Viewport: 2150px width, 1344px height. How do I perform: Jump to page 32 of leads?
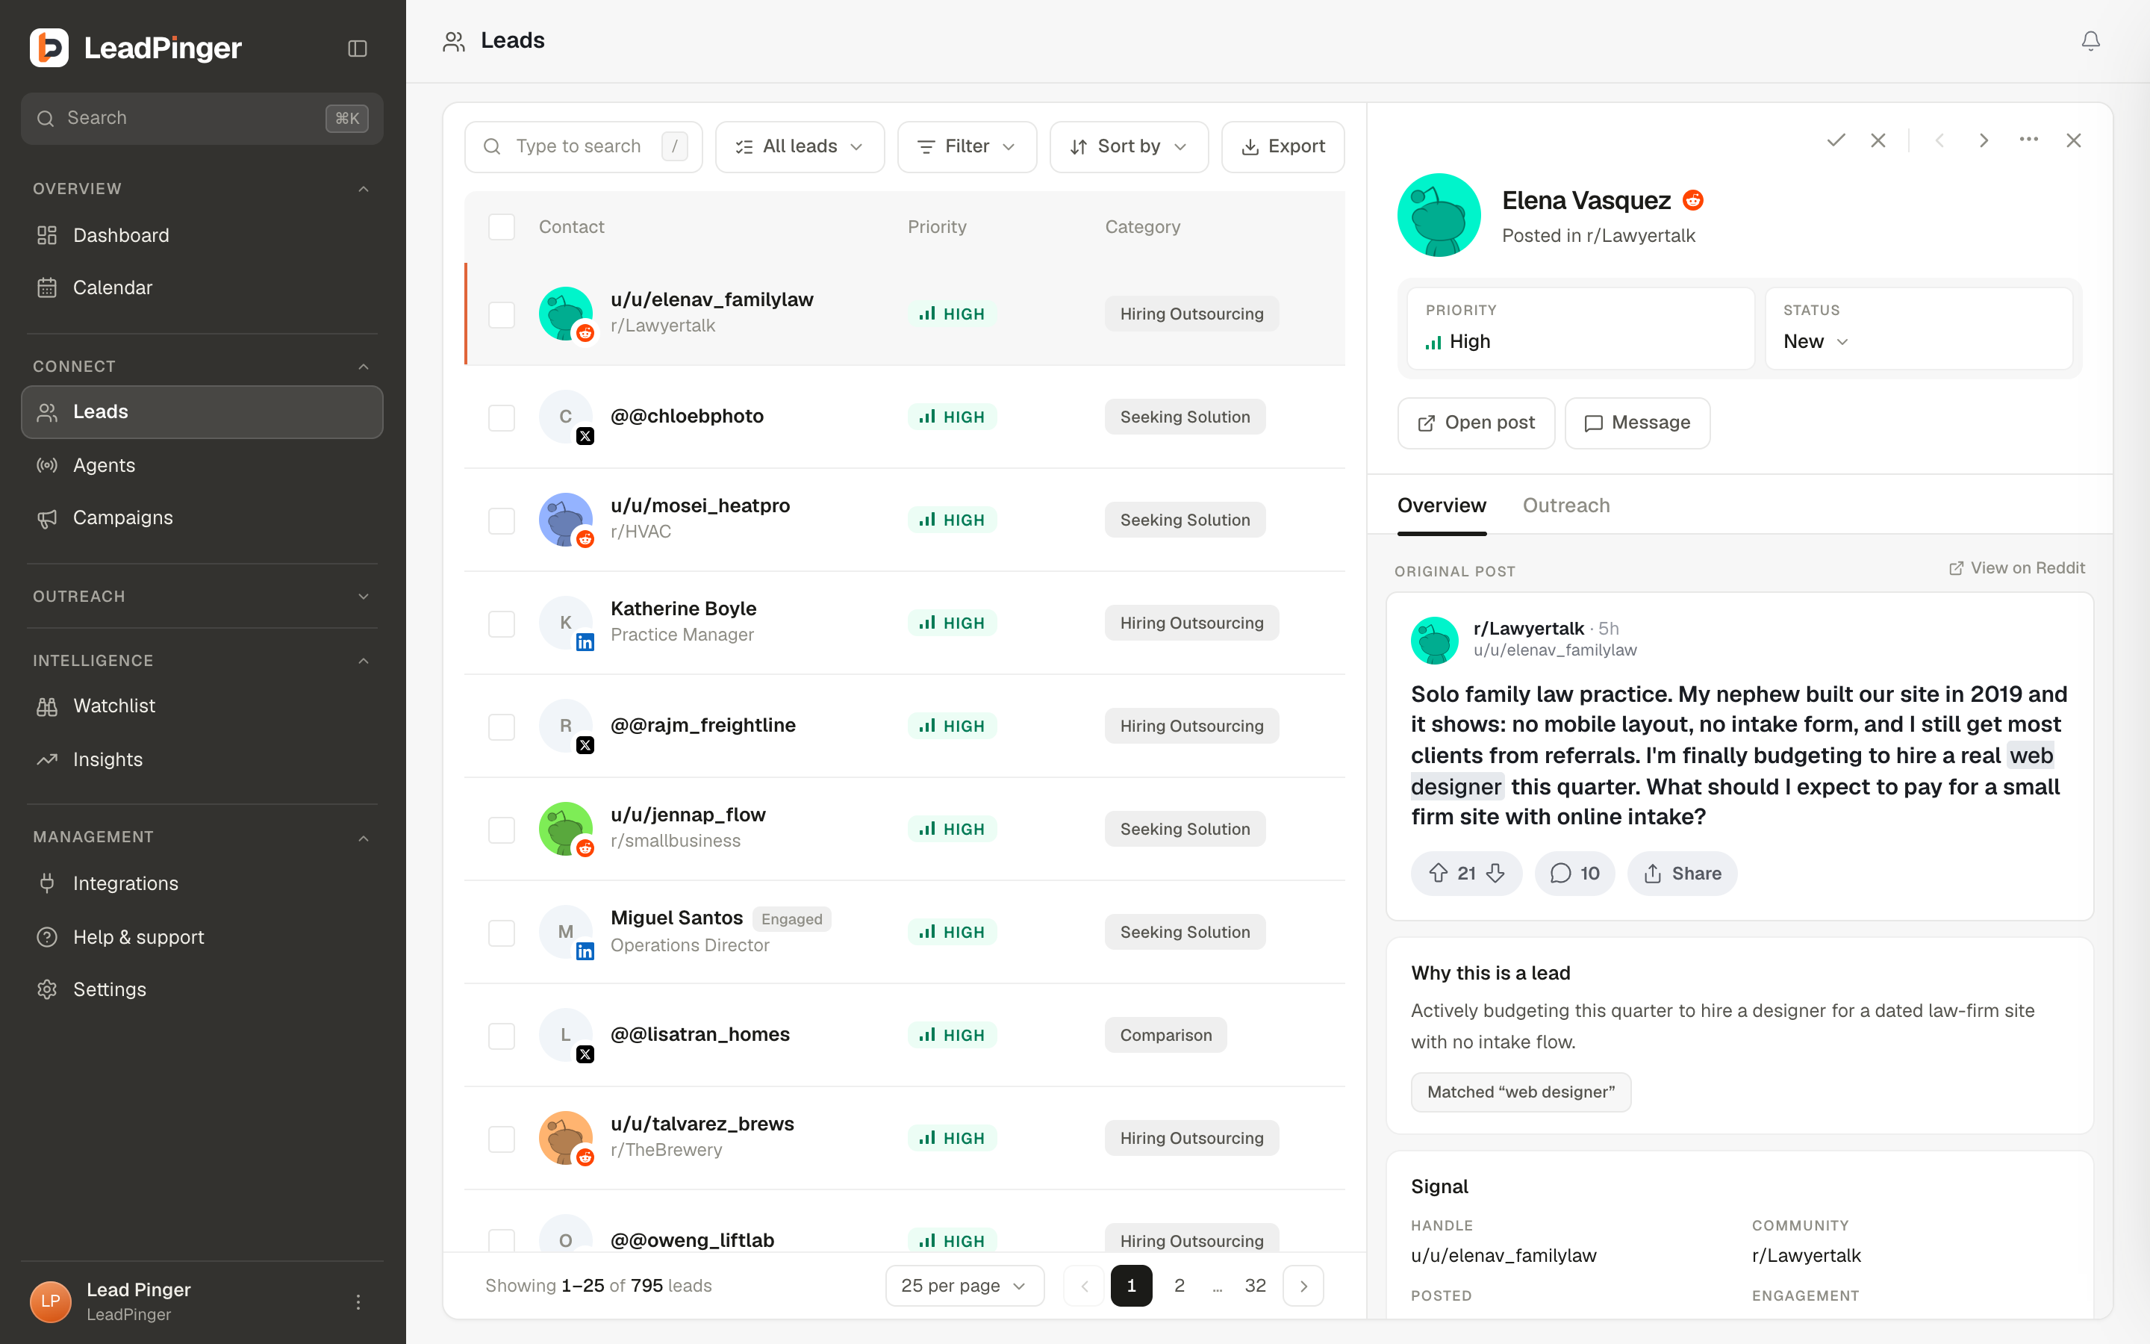coord(1254,1285)
